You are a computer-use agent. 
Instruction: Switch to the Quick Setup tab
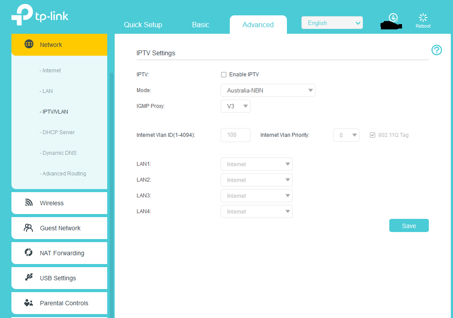coord(143,25)
